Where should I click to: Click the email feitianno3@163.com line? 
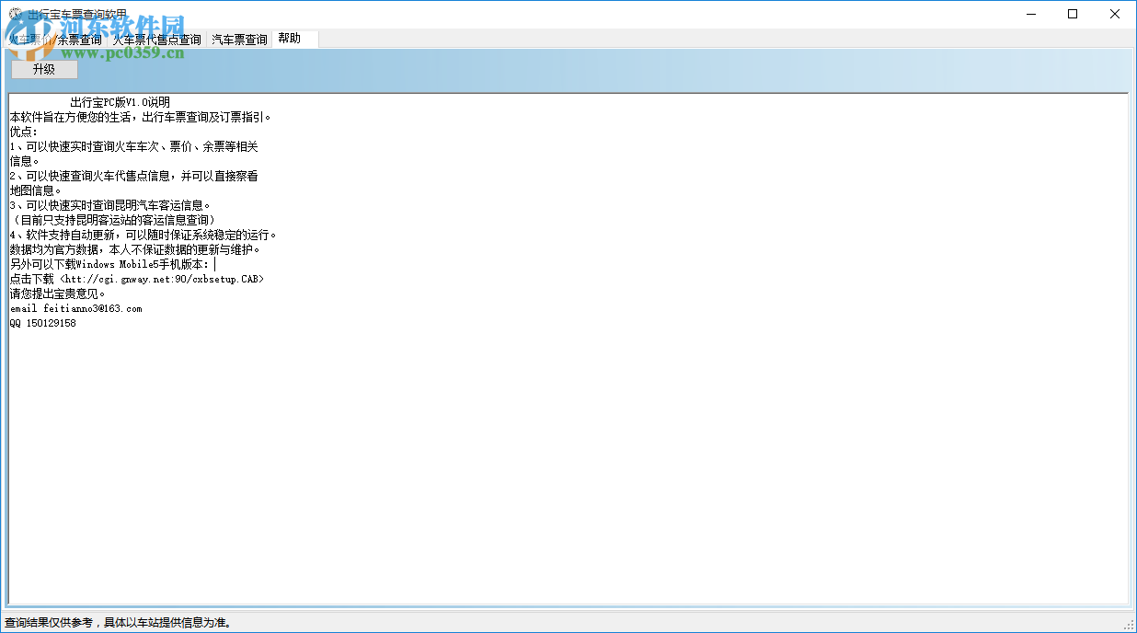pos(76,308)
